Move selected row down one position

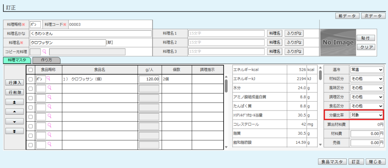point(14,121)
